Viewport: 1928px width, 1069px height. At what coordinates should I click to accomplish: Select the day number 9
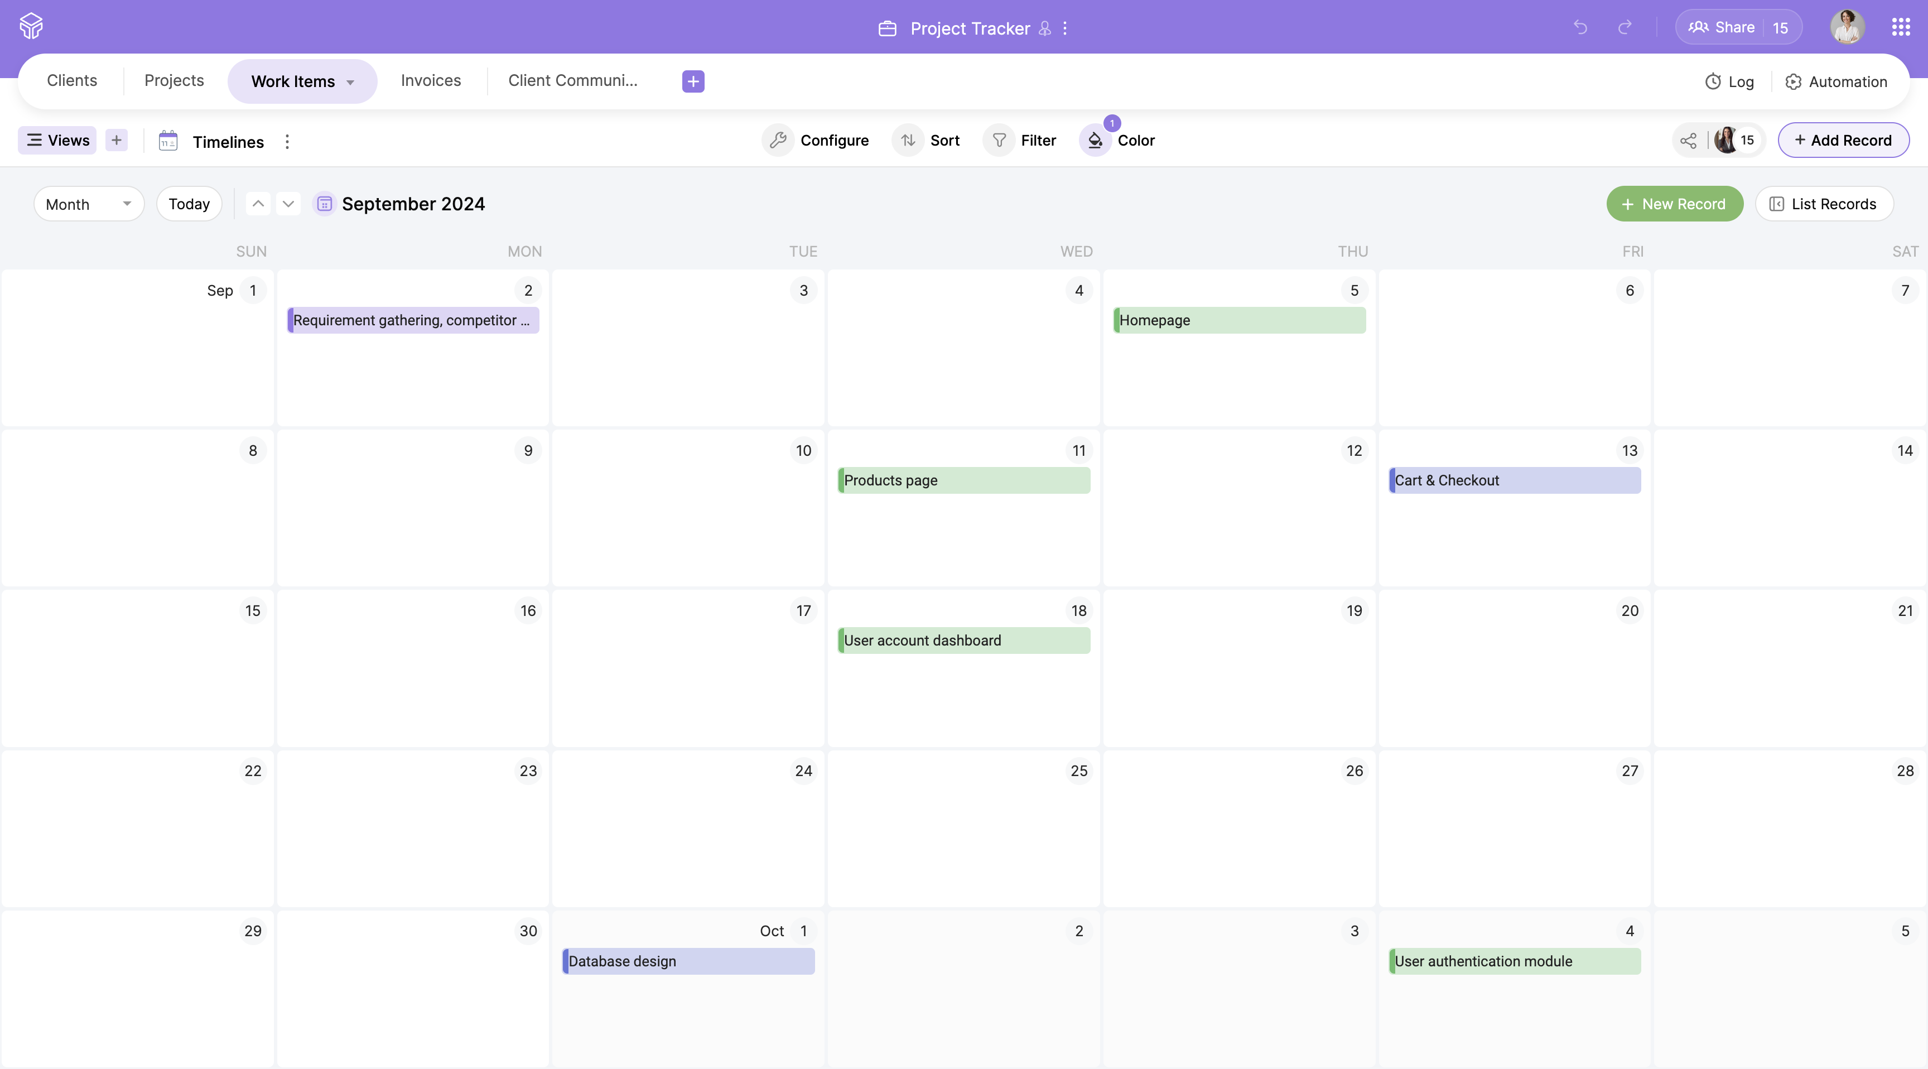coord(528,450)
